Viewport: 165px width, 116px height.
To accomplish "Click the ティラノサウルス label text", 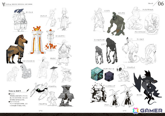I will click(148, 10).
